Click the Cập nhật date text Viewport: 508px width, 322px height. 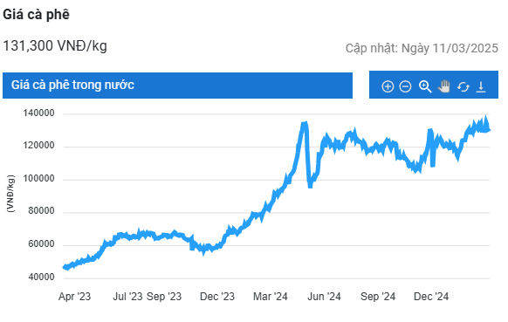pyautogui.click(x=422, y=48)
